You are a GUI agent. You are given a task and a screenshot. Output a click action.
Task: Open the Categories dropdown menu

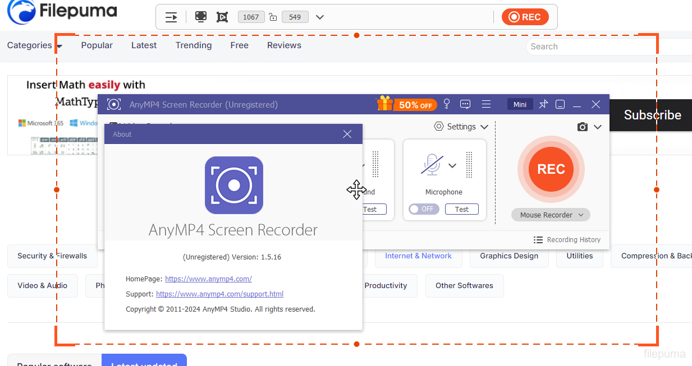(35, 45)
